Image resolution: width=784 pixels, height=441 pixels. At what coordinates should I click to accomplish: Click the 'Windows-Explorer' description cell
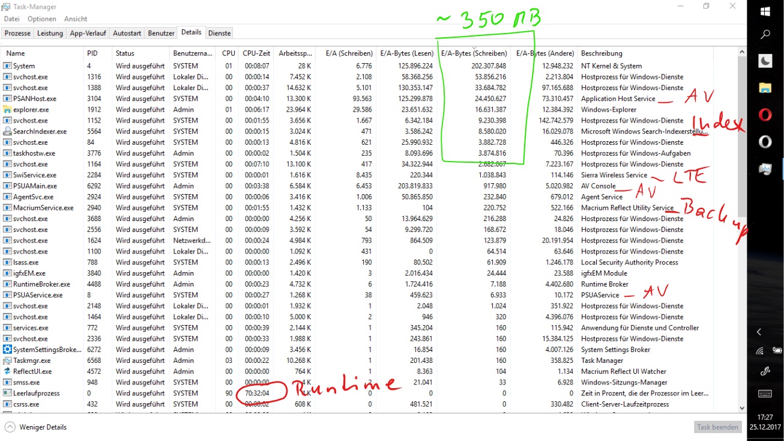(609, 109)
